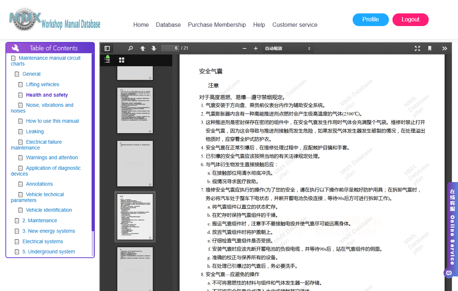458x291 pixels.
Task: Go to next page with down arrow
Action: coord(154,48)
